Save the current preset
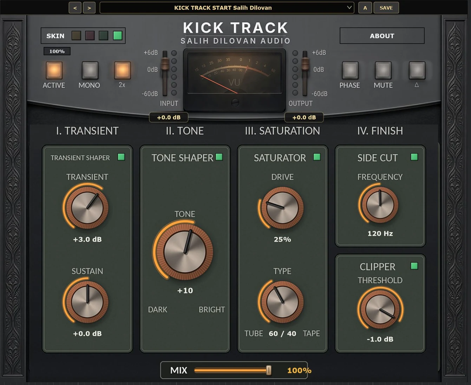The width and height of the screenshot is (471, 385). [386, 8]
